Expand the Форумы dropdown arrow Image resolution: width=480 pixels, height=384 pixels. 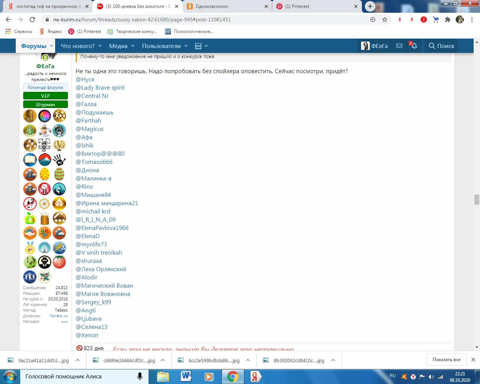pos(52,46)
